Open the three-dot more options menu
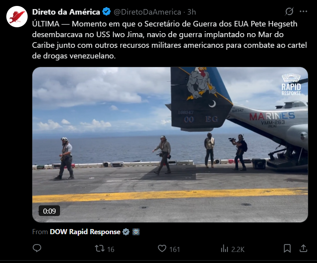This screenshot has width=317, height=263. (x=304, y=11)
